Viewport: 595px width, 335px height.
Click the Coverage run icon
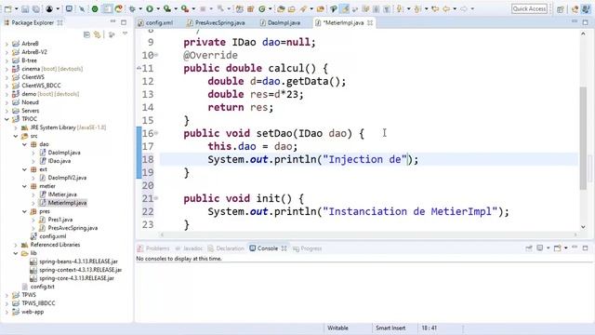point(167,8)
